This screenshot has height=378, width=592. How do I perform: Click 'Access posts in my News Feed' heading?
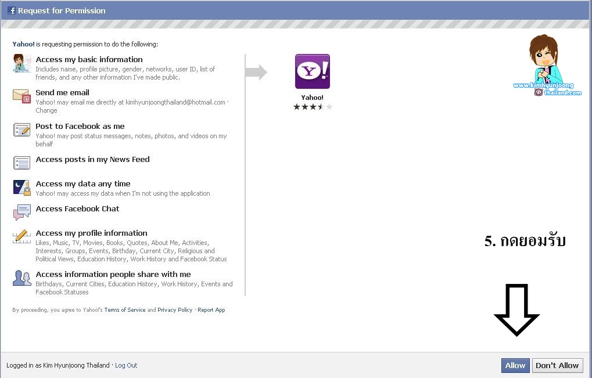(x=92, y=159)
